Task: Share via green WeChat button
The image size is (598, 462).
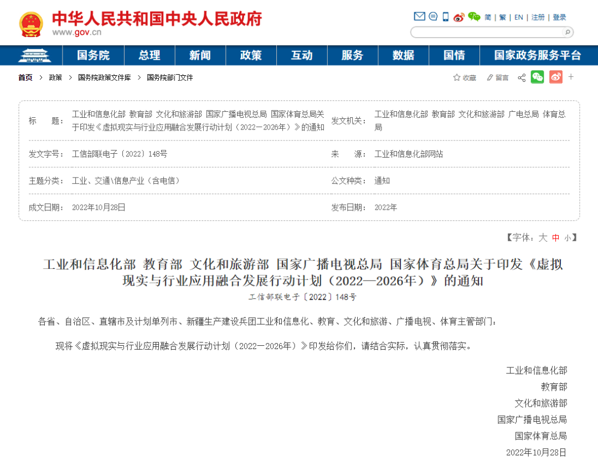Action: (537, 77)
